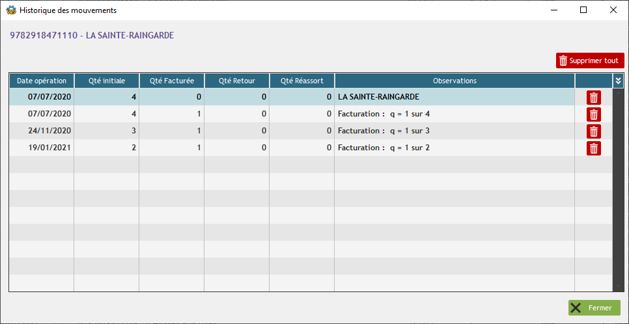Delete the 24/11/2020 movement row

coord(594,131)
